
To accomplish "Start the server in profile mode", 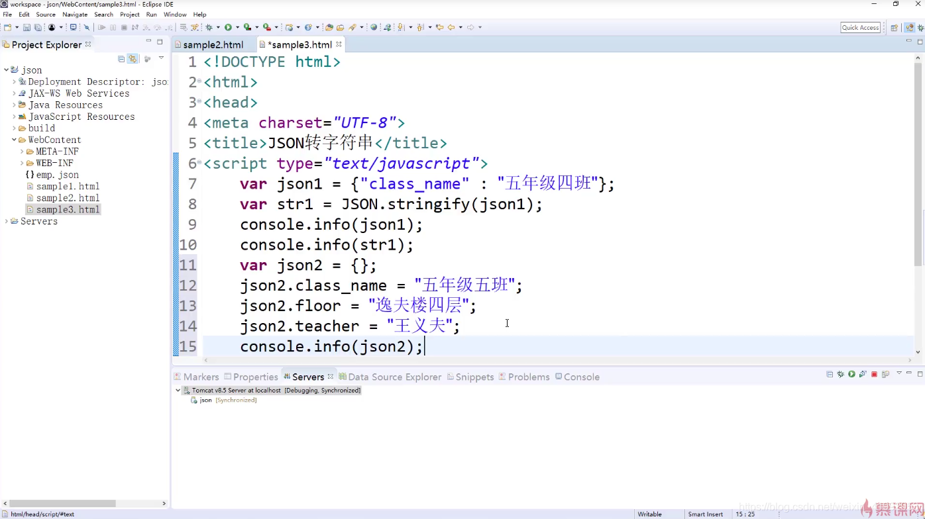I will click(863, 374).
